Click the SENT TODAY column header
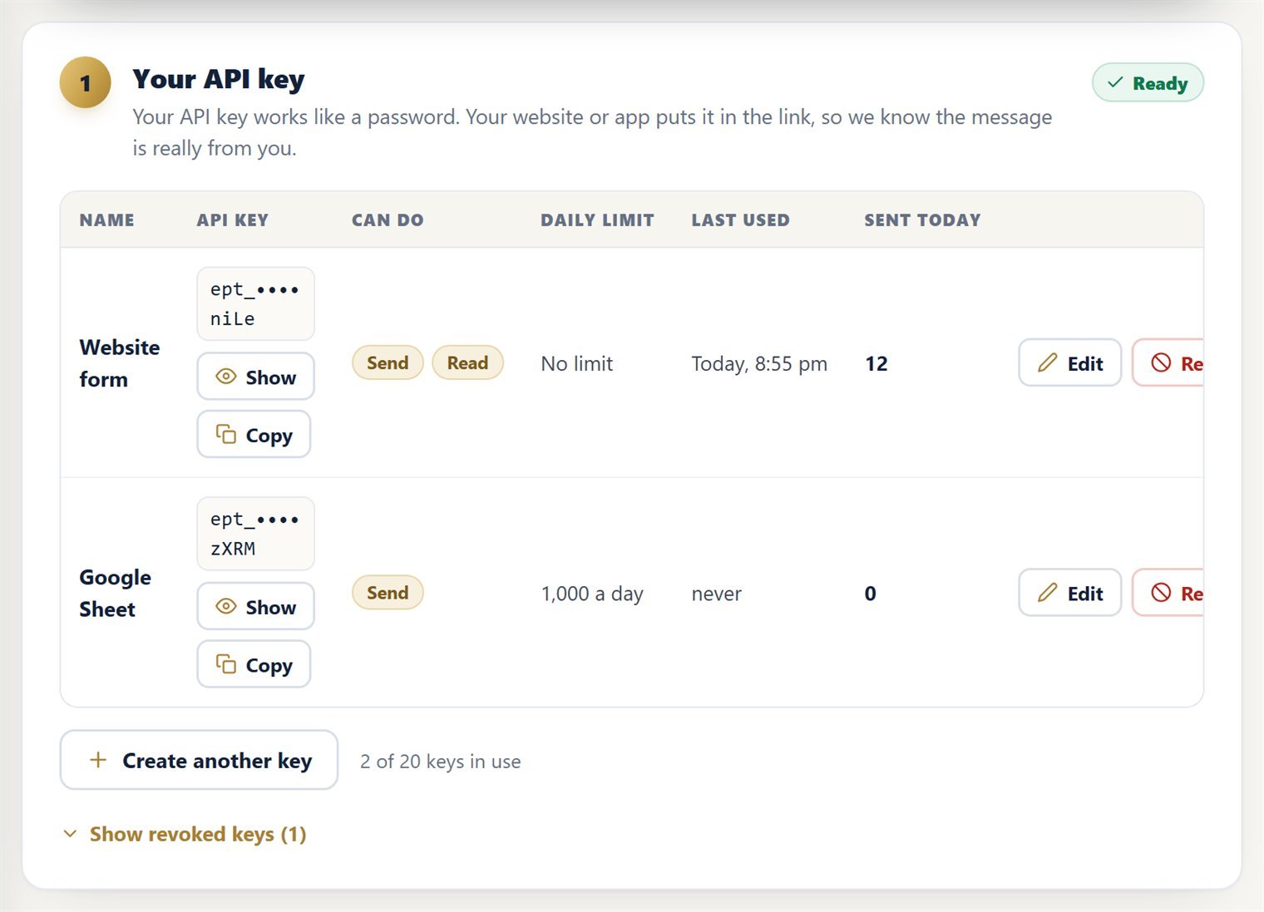 point(922,220)
